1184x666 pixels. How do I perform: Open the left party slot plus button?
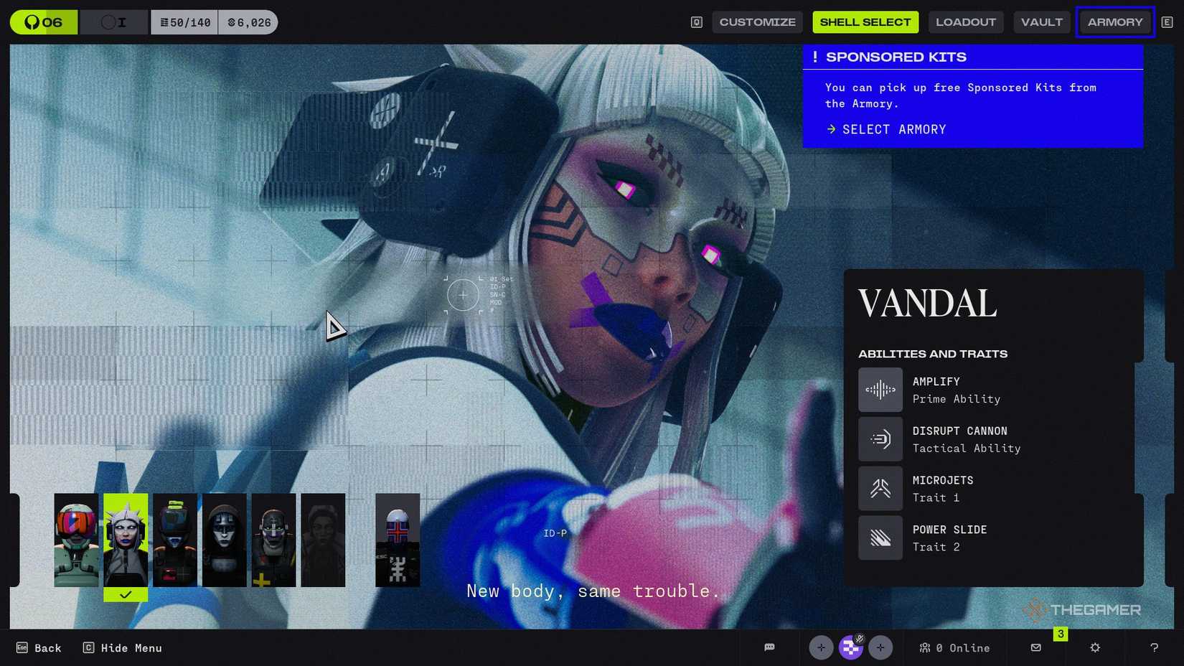coord(821,647)
